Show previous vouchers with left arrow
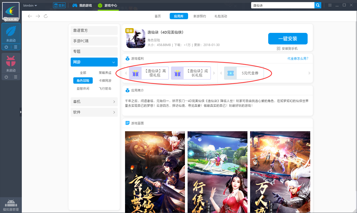This screenshot has height=213, width=357. [x=221, y=73]
